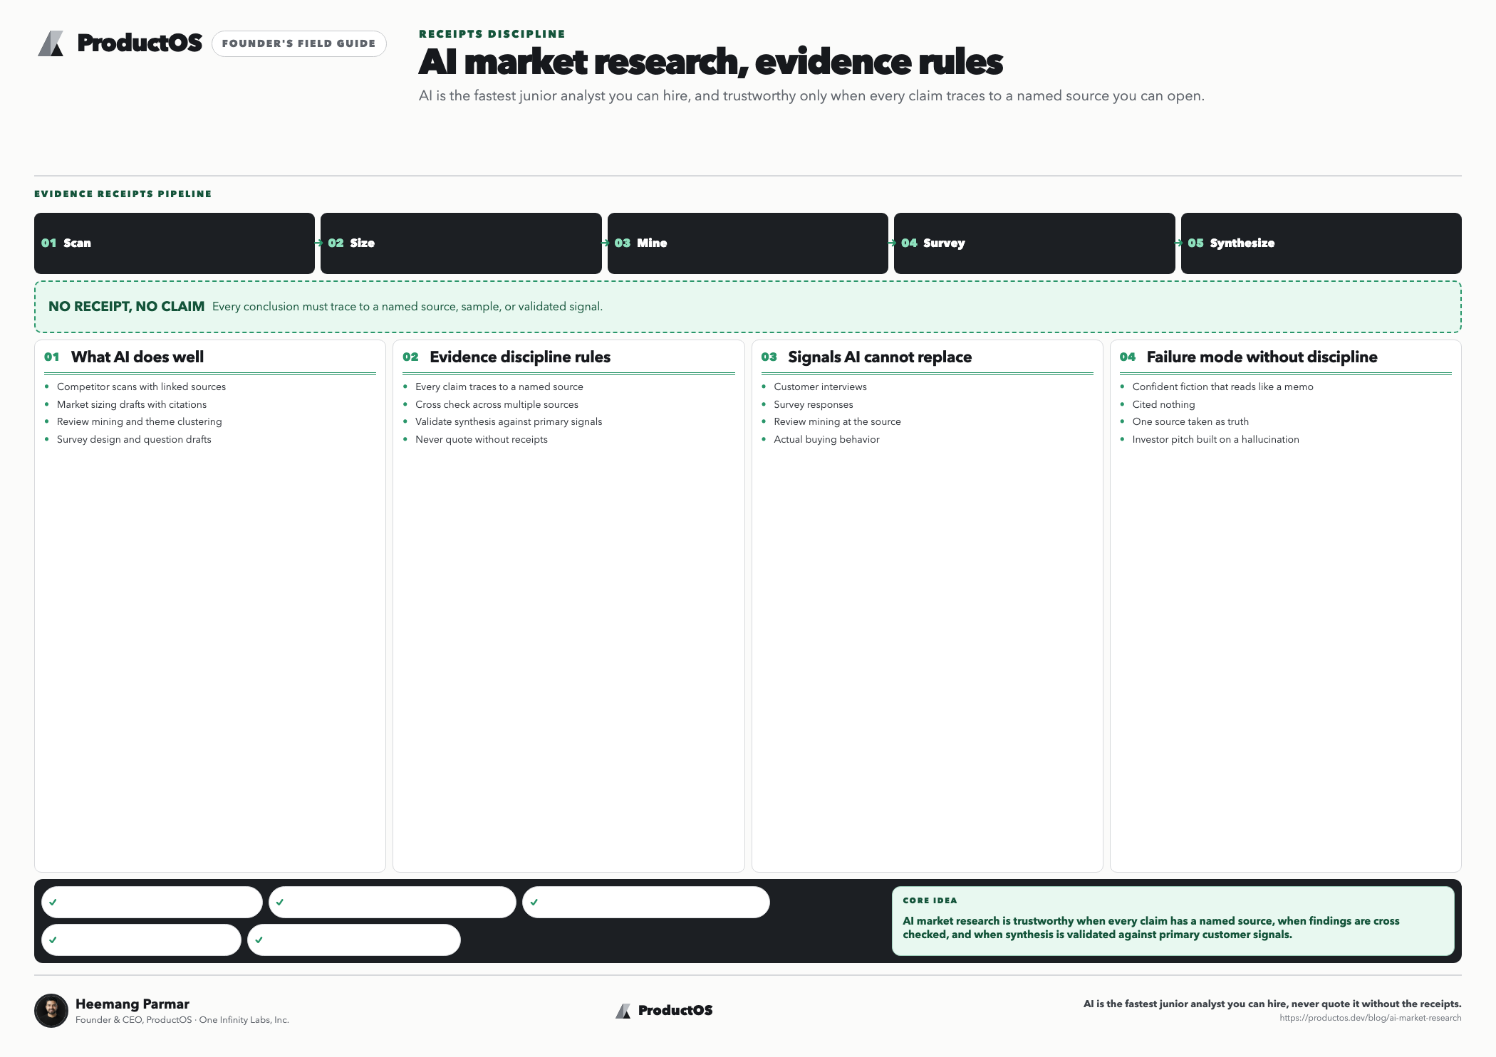
Task: Click Heemang Parmar's avatar photo
Action: tap(51, 1011)
